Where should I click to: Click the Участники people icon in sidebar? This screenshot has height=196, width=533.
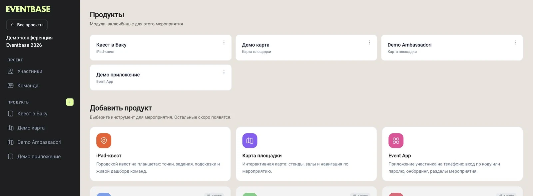tap(11, 71)
